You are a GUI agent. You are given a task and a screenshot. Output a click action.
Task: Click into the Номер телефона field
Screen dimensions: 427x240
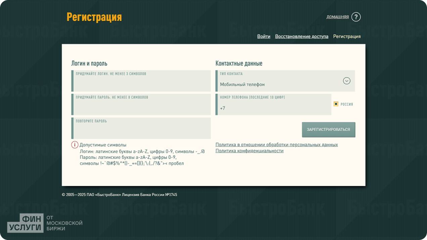click(x=274, y=108)
